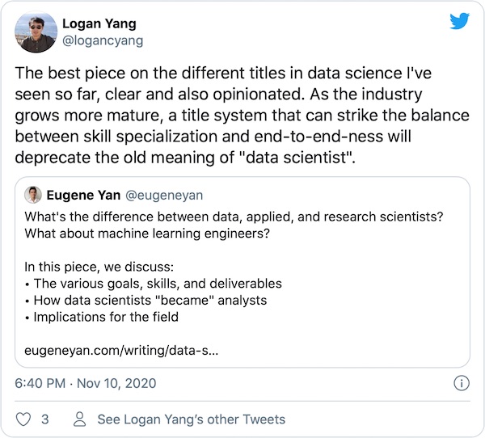Image resolution: width=485 pixels, height=438 pixels.
Task: Click the "In this piece, we discuss:" line
Action: pos(105,267)
